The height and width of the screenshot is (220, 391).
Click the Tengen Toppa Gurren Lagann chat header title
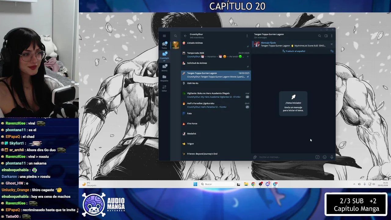[x=269, y=34]
